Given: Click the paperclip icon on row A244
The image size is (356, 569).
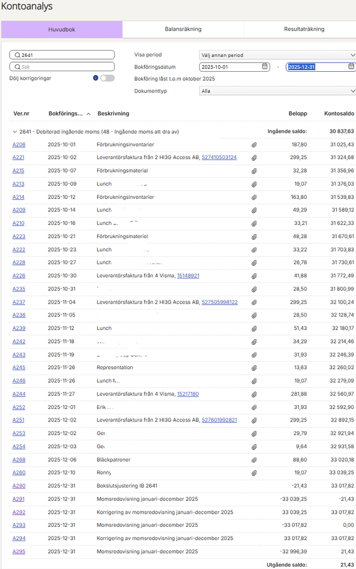Looking at the screenshot, I should pyautogui.click(x=254, y=395).
